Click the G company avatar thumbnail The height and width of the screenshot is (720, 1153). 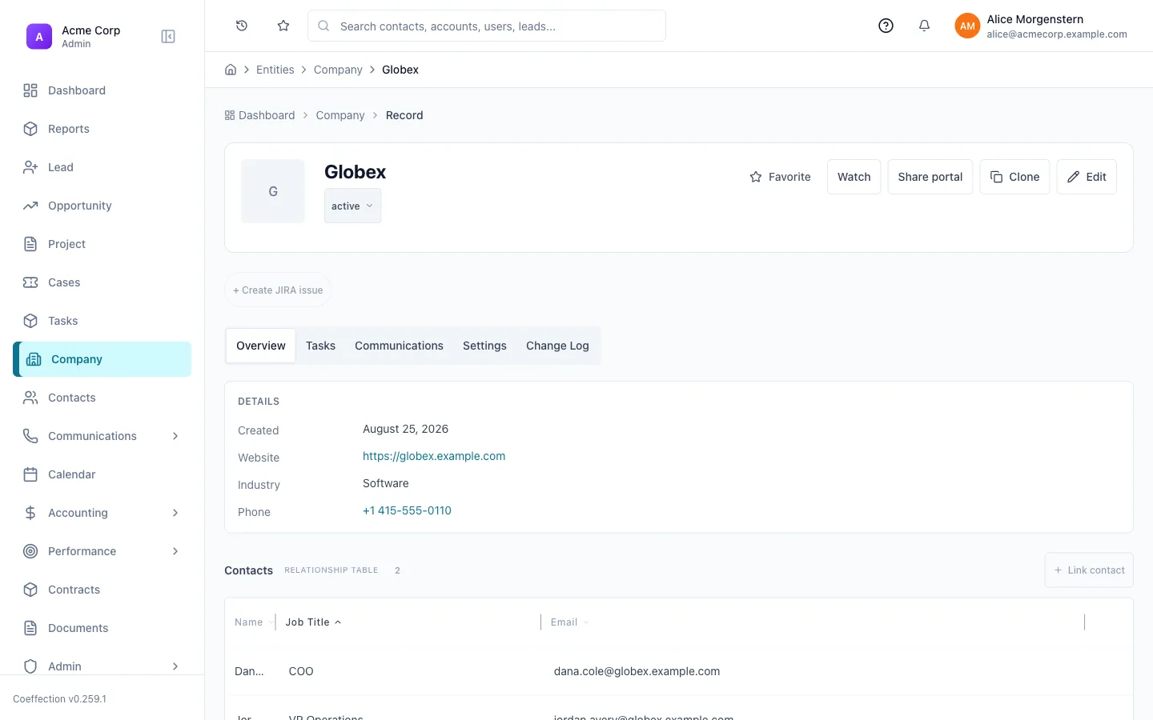click(273, 191)
